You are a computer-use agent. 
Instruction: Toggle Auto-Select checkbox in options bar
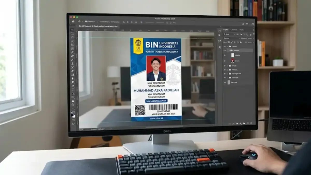(86, 21)
